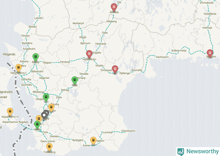Select the Bromölla station label

[137, 70]
